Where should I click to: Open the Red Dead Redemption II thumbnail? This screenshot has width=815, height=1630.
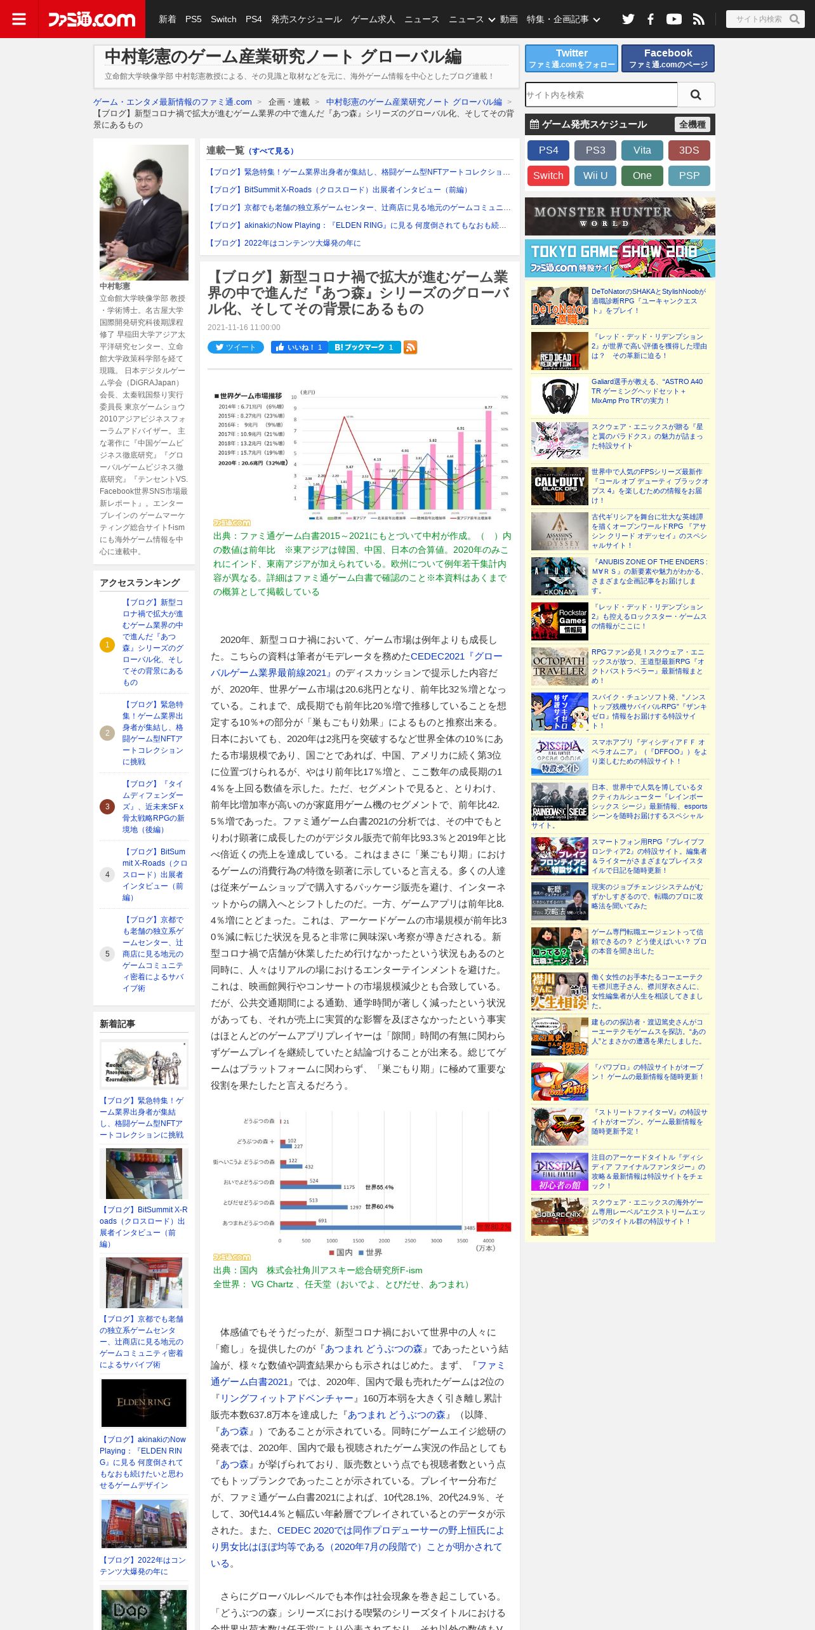click(560, 351)
